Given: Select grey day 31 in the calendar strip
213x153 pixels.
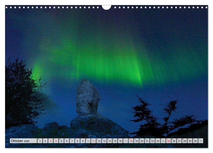Looking at the screenshot, I should click(201, 141).
